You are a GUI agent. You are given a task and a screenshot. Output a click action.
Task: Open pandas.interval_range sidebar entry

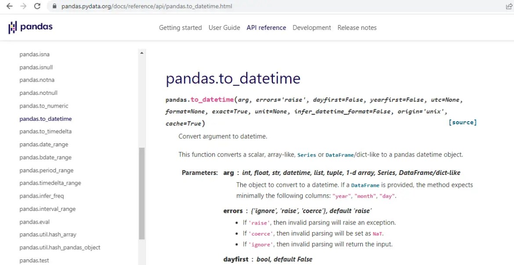pos(47,209)
